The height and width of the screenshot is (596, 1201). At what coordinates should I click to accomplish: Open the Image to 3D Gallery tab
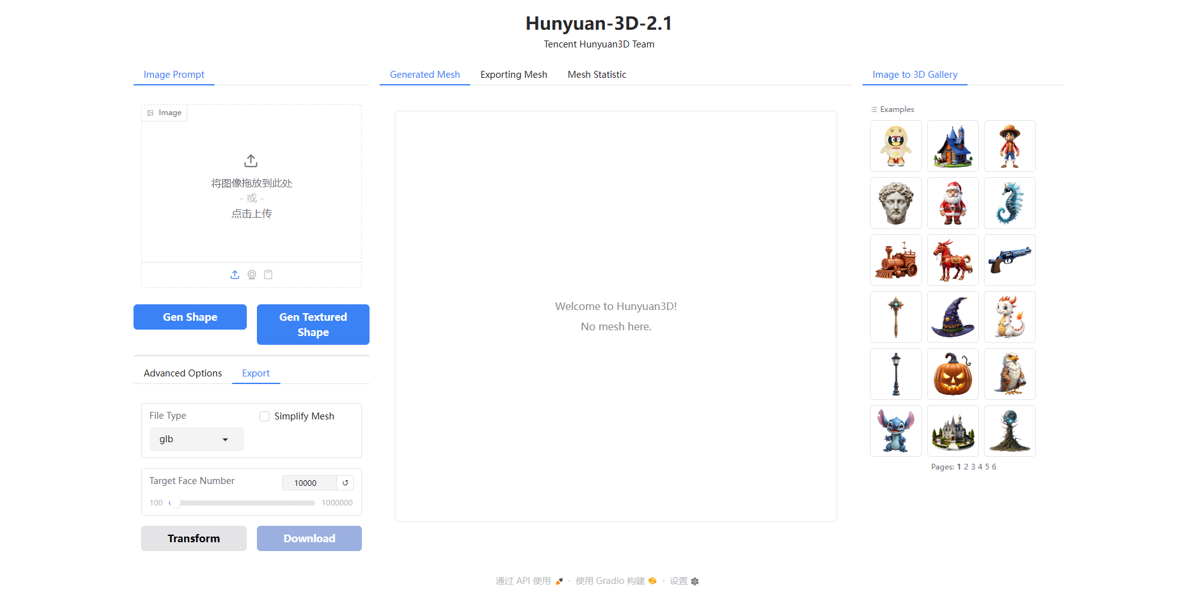915,75
